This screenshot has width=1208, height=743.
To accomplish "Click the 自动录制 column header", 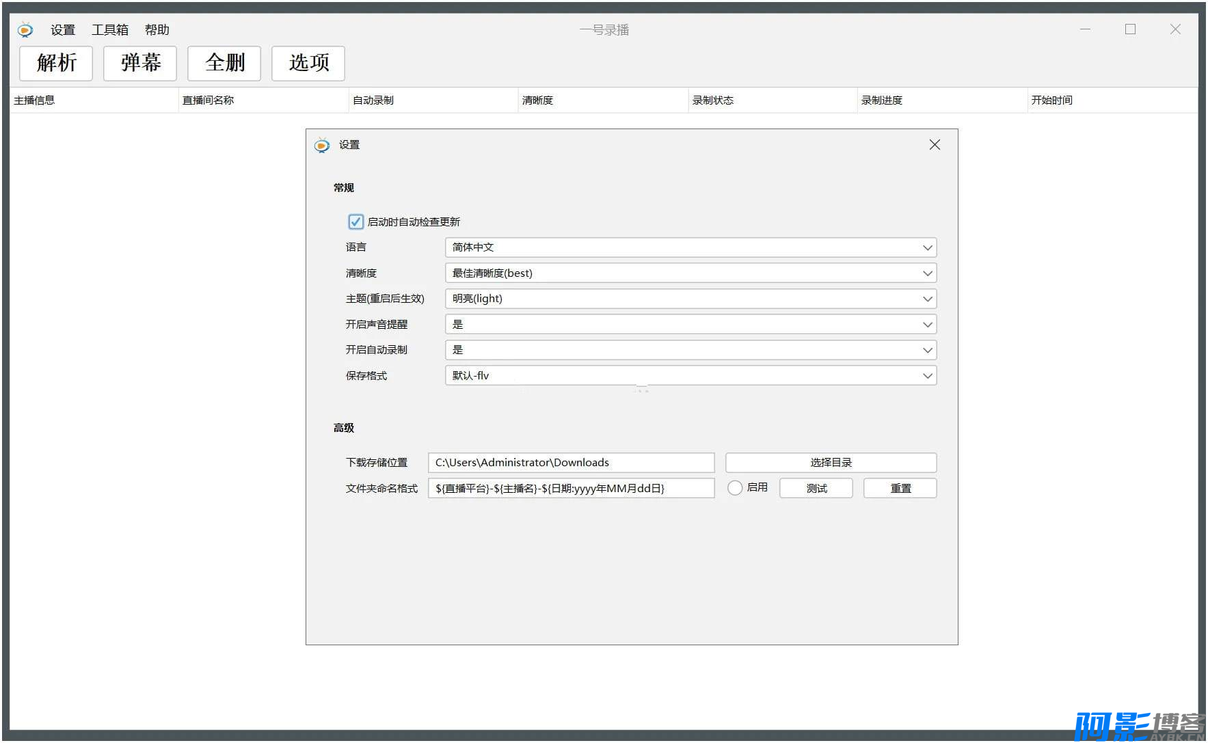I will [433, 100].
